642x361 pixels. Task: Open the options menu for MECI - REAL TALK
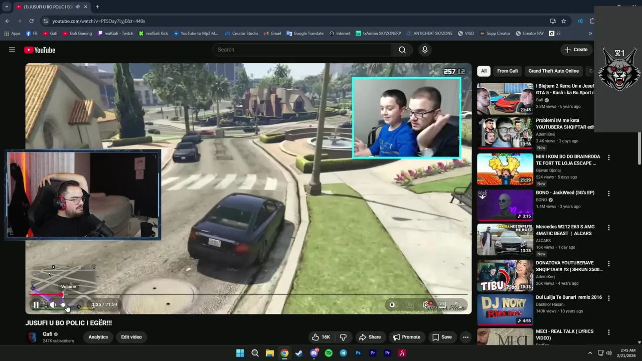(609, 332)
